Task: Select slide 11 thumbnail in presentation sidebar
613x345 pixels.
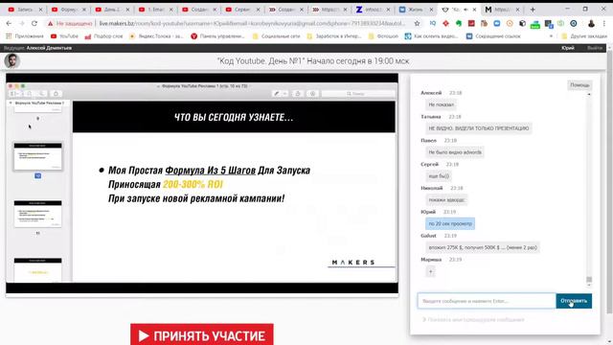Action: [x=38, y=214]
